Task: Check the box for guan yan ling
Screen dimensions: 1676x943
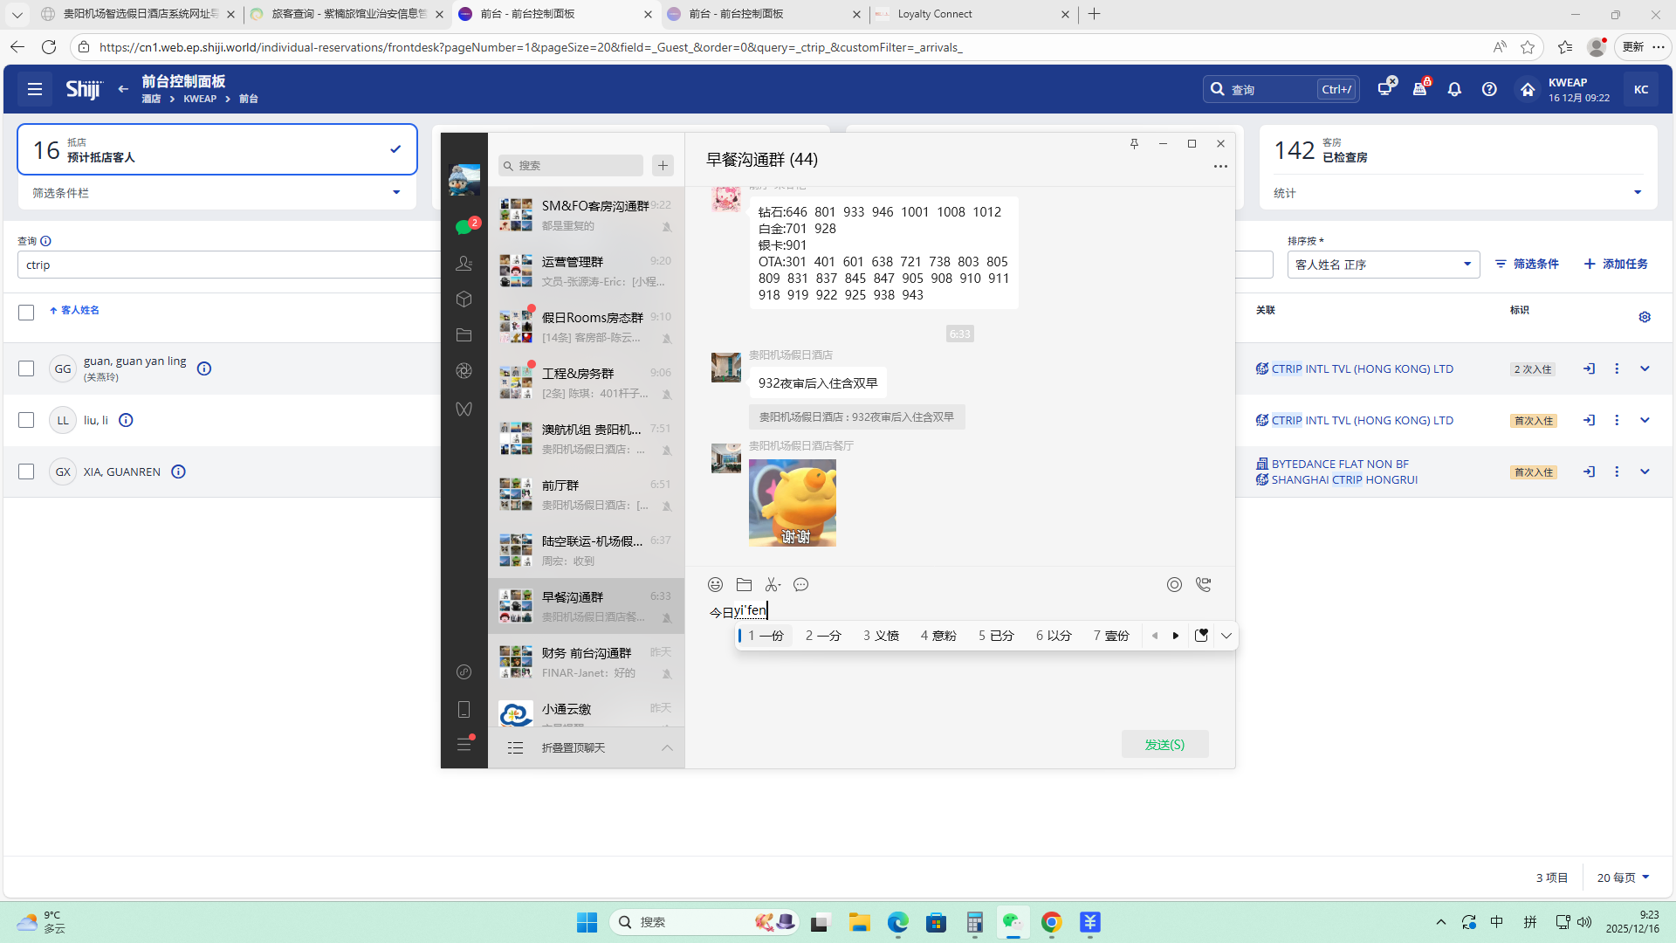Action: [x=26, y=368]
